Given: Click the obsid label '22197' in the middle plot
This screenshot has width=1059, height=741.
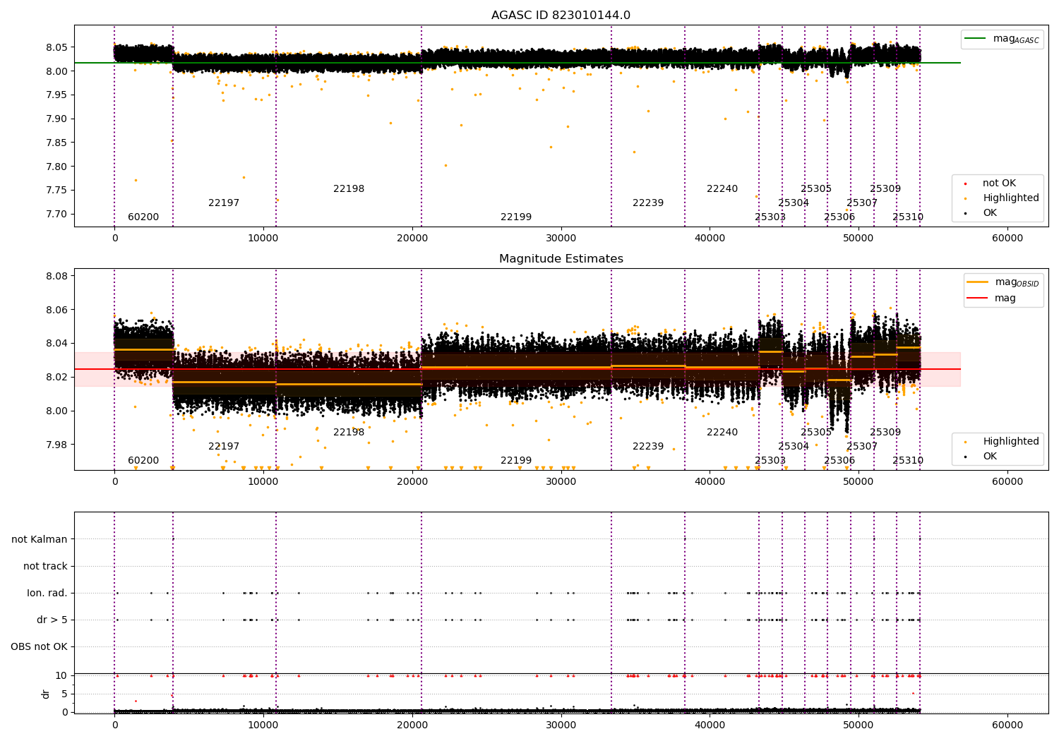Looking at the screenshot, I should point(224,447).
